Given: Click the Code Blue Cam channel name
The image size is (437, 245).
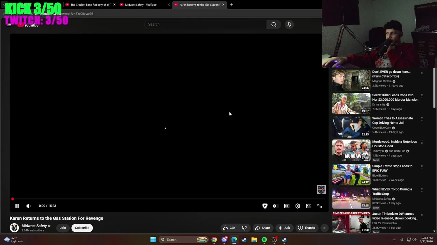Looking at the screenshot, I should (x=382, y=128).
